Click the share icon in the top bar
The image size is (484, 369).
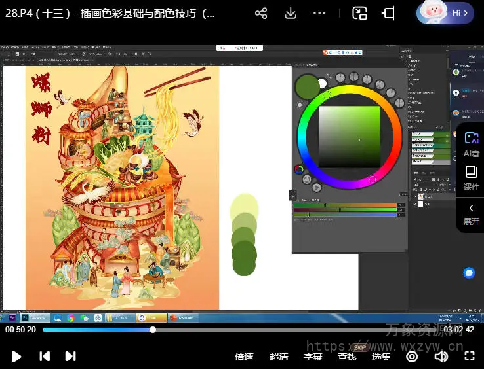(x=261, y=14)
